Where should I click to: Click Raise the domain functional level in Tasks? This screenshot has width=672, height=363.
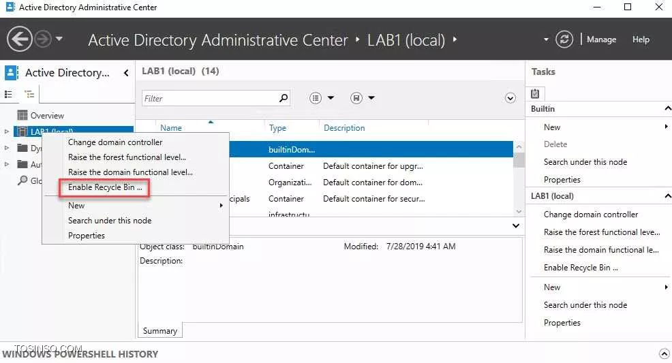[x=601, y=249]
